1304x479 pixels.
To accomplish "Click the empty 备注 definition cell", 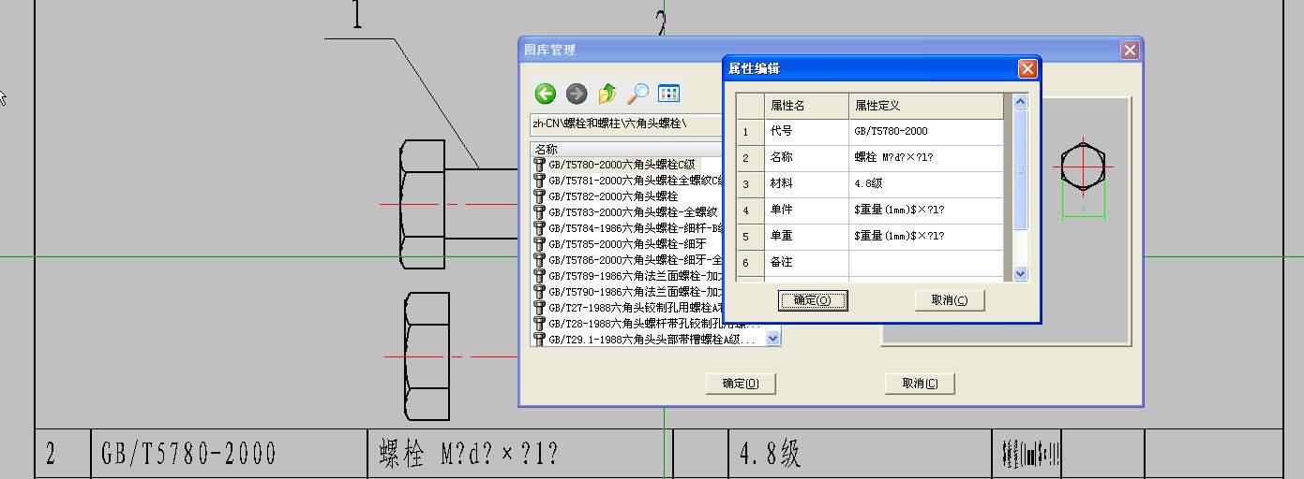I will click(924, 263).
